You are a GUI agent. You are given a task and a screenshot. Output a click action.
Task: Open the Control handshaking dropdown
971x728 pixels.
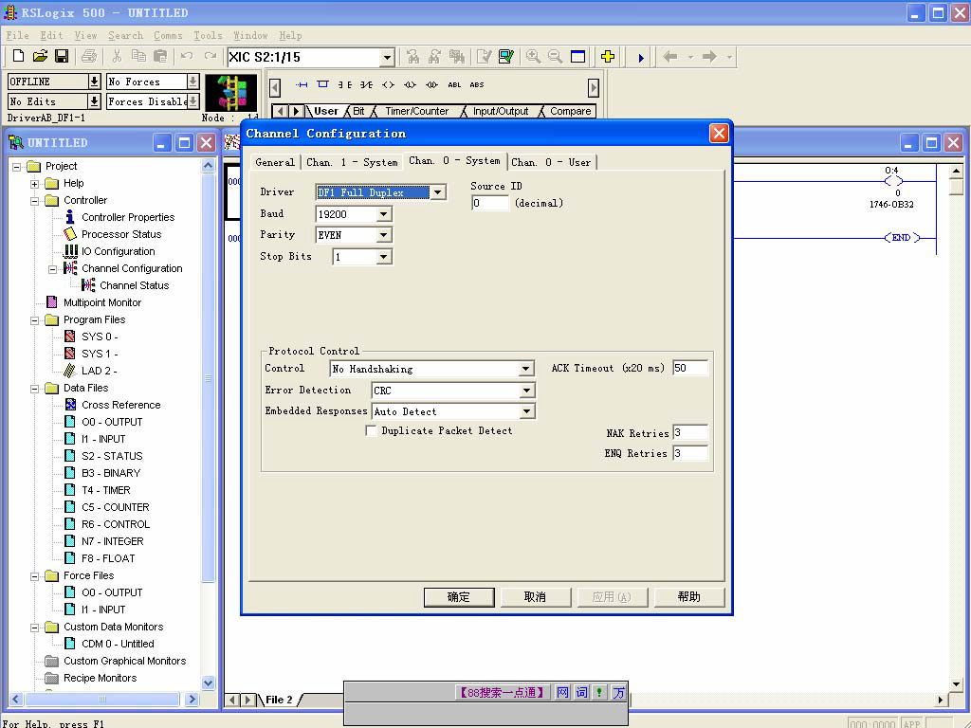pyautogui.click(x=525, y=369)
